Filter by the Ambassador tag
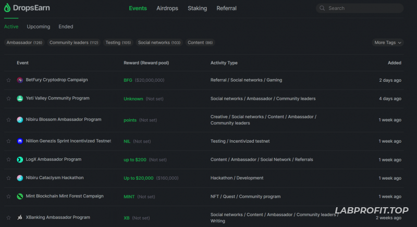This screenshot has width=417, height=227. [24, 43]
